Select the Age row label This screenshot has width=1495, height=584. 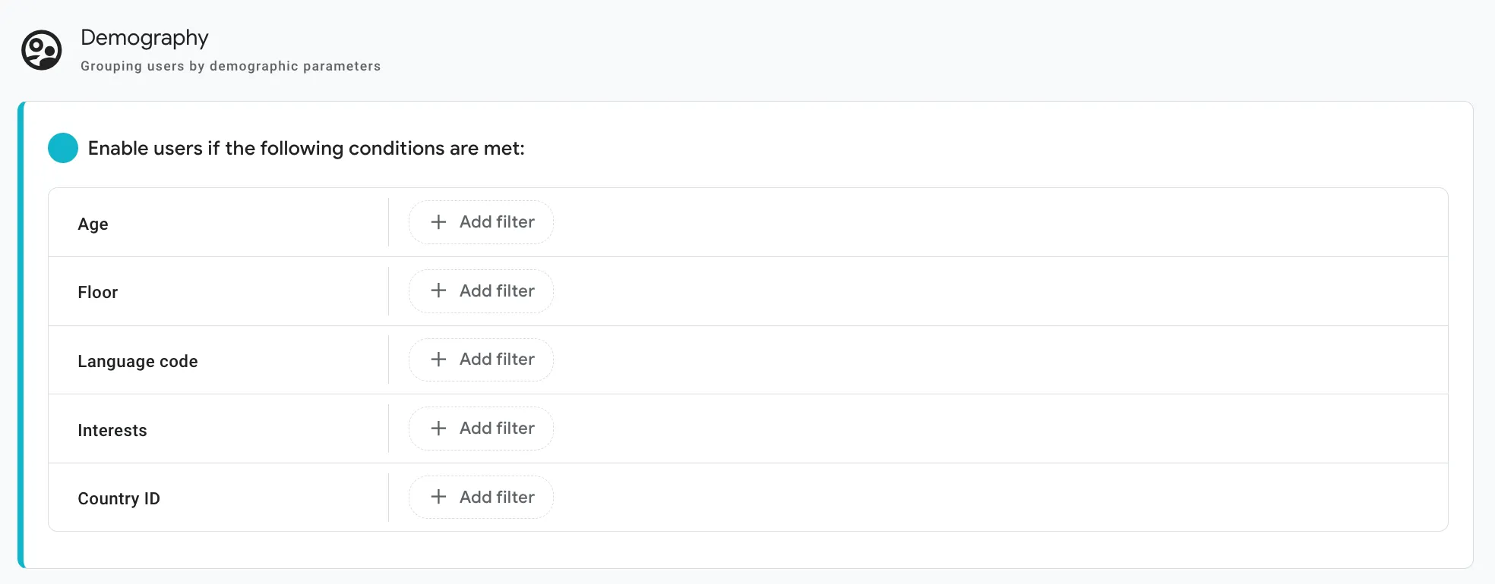93,224
